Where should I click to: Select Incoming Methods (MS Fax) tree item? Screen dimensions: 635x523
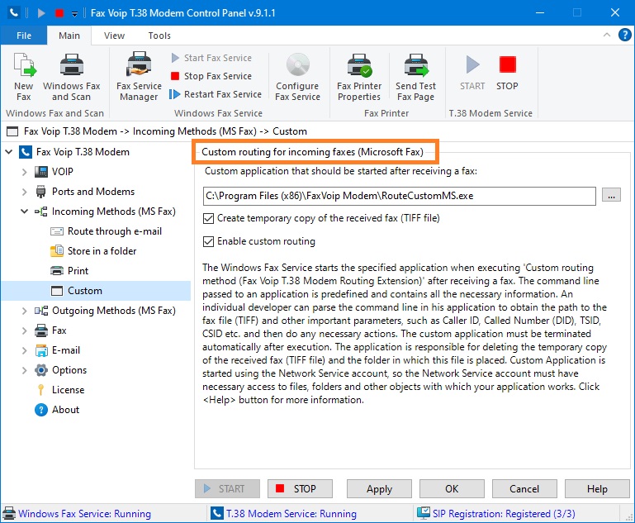click(x=105, y=212)
